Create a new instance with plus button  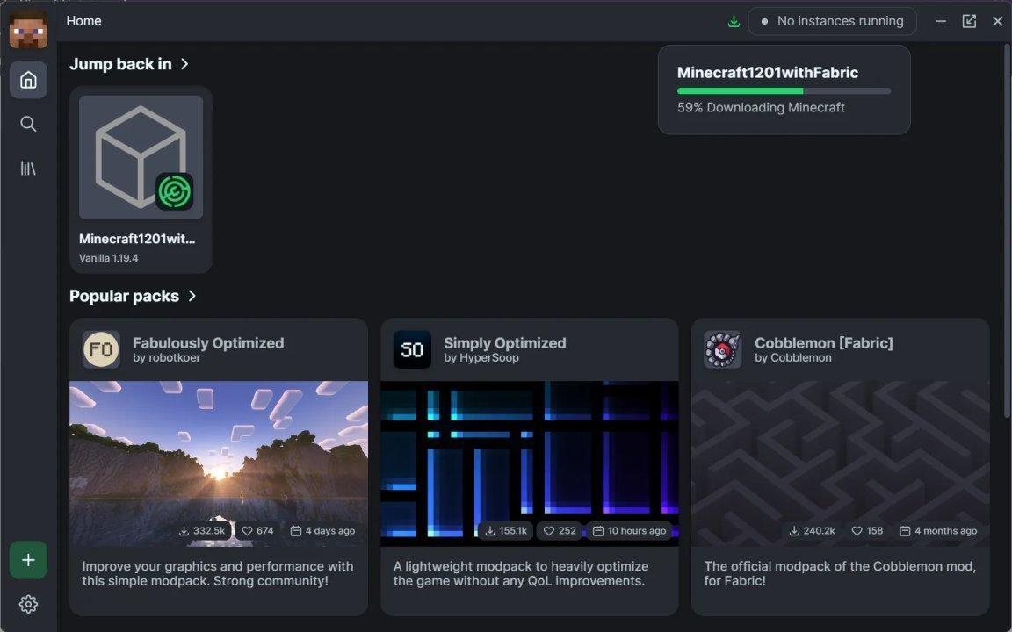click(x=28, y=560)
